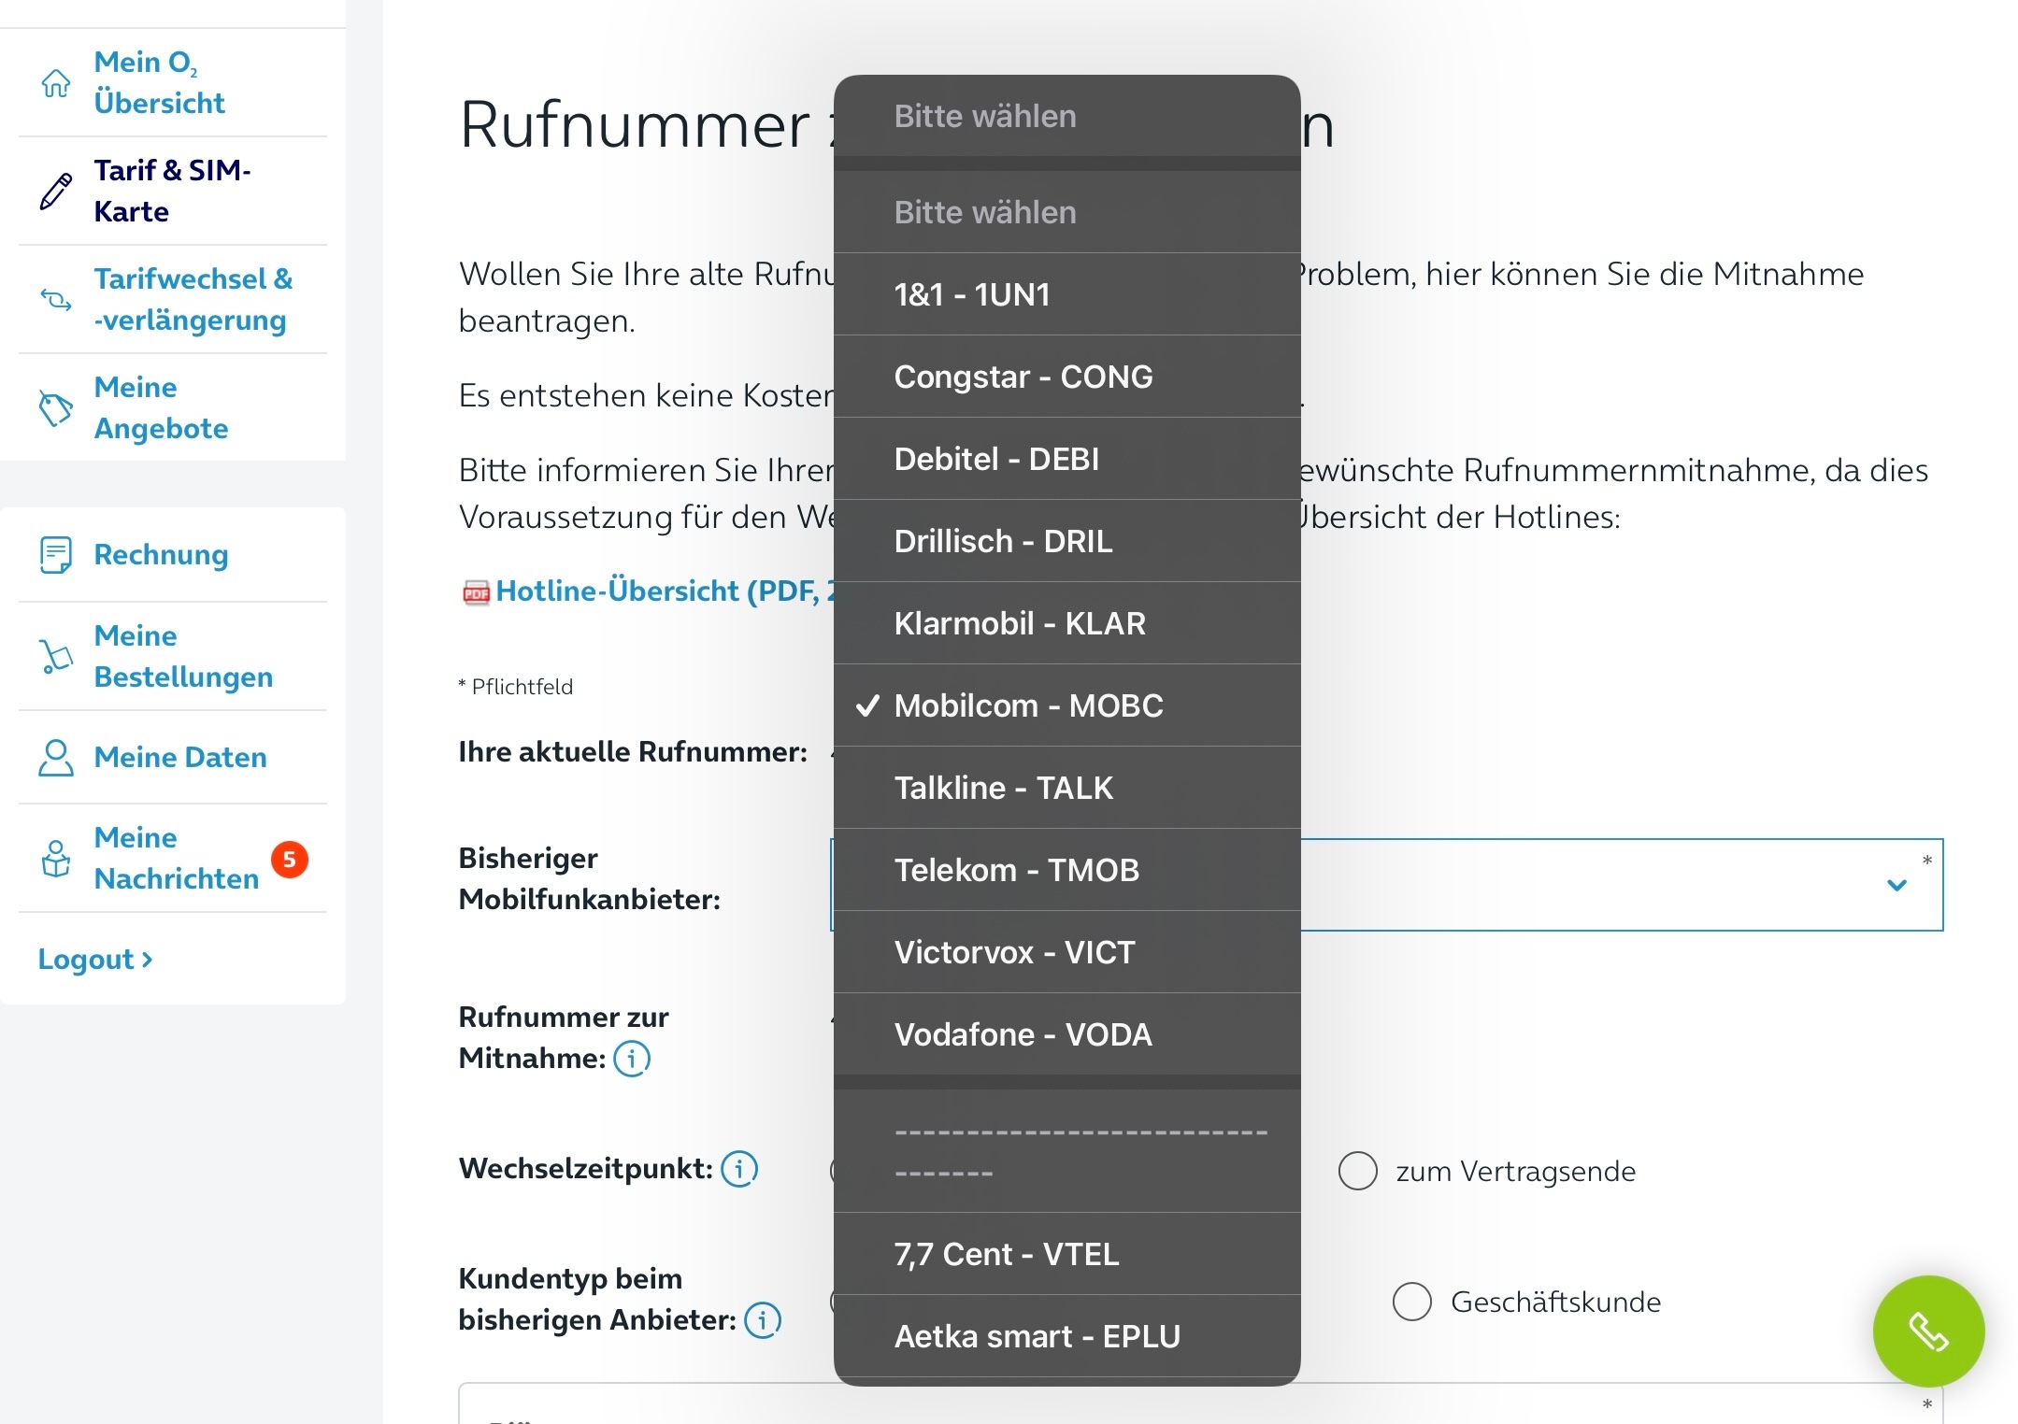Screen dimensions: 2018x1424
Task: Choose Vodafone - VODA from provider list
Action: pyautogui.click(x=1067, y=1034)
